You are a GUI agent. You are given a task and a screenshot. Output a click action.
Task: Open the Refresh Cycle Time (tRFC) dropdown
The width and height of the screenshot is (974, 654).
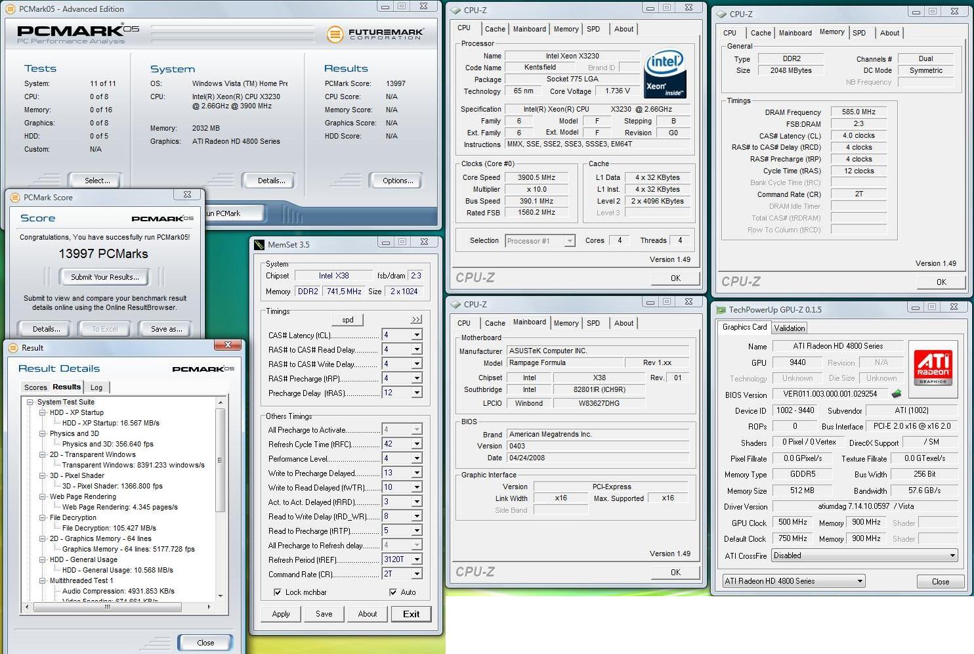click(416, 444)
